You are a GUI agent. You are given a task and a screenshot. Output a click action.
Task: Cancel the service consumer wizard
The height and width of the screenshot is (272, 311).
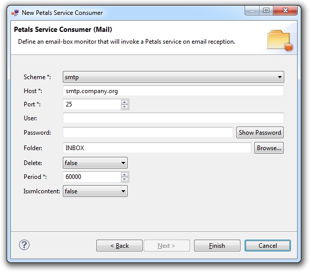268,246
